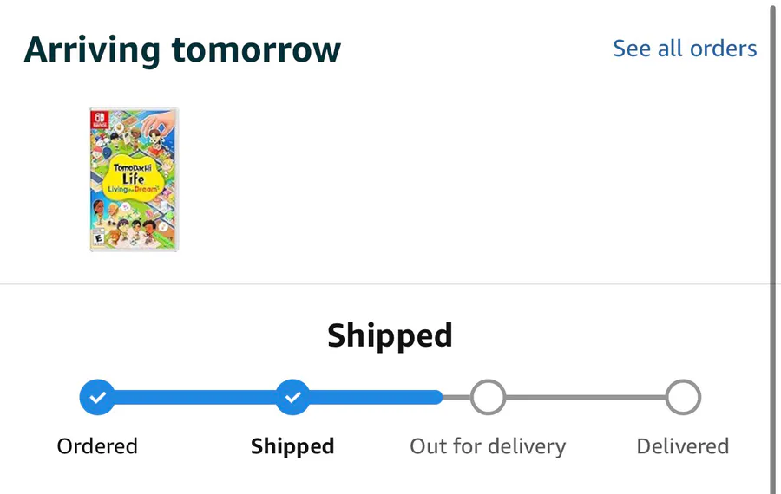
Task: Click blue progress bar between Ordered and Shipped
Action: tap(195, 398)
